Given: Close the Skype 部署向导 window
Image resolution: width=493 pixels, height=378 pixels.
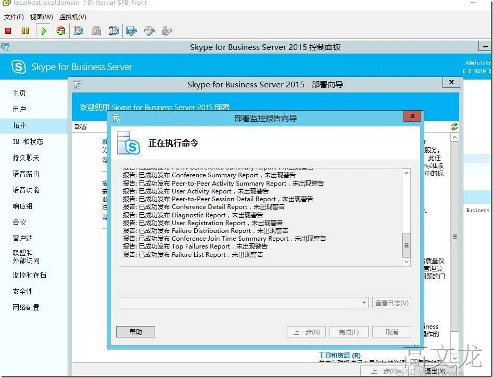Looking at the screenshot, I should [451, 82].
